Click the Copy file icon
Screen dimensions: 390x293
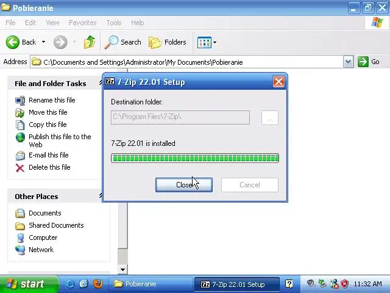(x=20, y=125)
